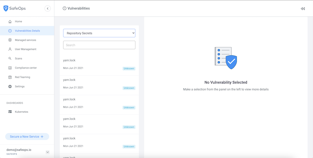313x158 pixels.
Task: Click the Home house icon
Action: coord(10,21)
